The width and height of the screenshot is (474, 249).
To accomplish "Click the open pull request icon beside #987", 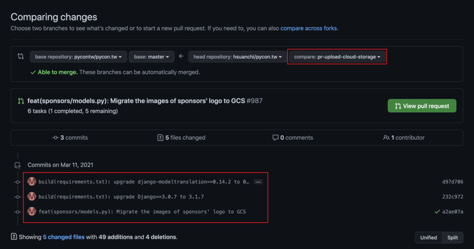I will 21,101.
